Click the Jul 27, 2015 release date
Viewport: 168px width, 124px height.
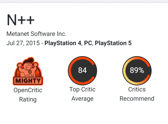23,43
